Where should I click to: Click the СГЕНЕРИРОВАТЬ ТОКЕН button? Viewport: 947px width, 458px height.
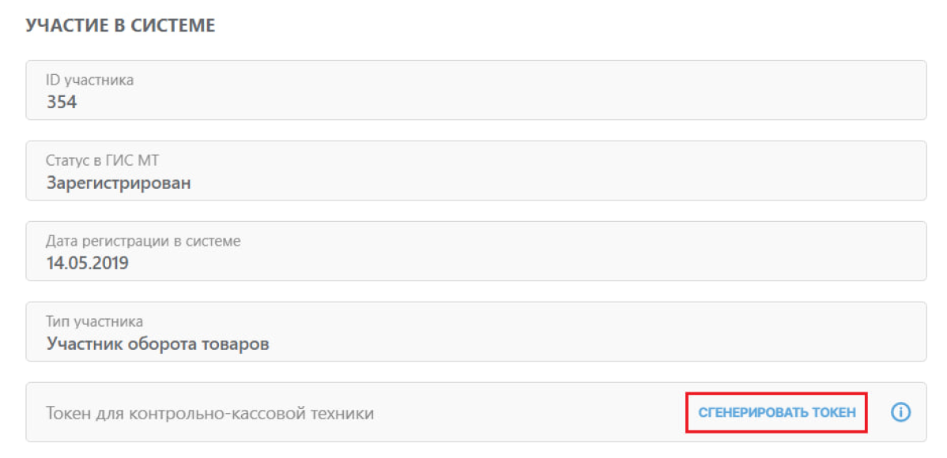tap(777, 413)
